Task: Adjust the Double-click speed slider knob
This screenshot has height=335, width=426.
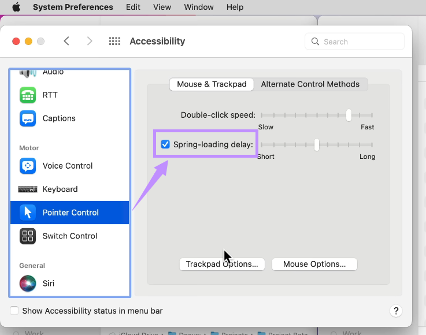Action: tap(349, 115)
